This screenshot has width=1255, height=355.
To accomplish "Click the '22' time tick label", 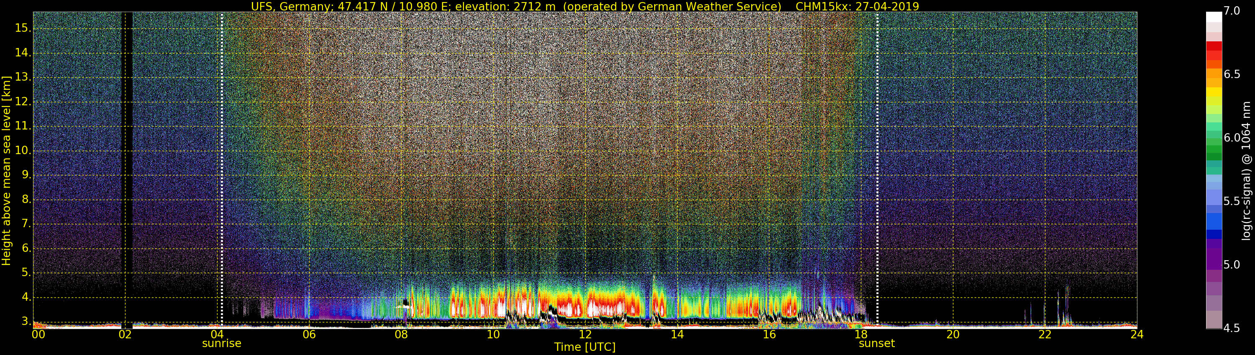I will click(x=1045, y=334).
